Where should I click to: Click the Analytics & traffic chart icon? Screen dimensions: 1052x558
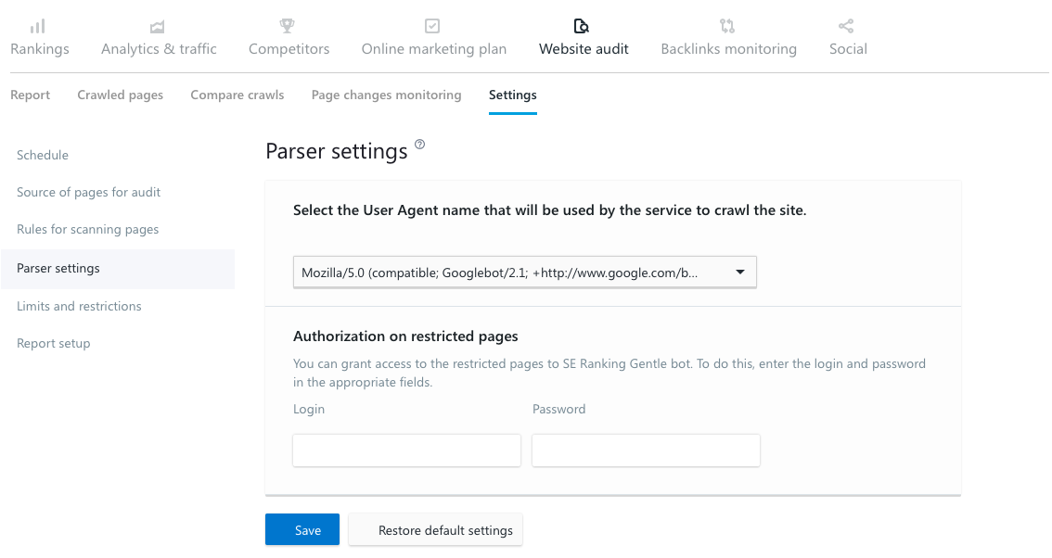click(157, 27)
